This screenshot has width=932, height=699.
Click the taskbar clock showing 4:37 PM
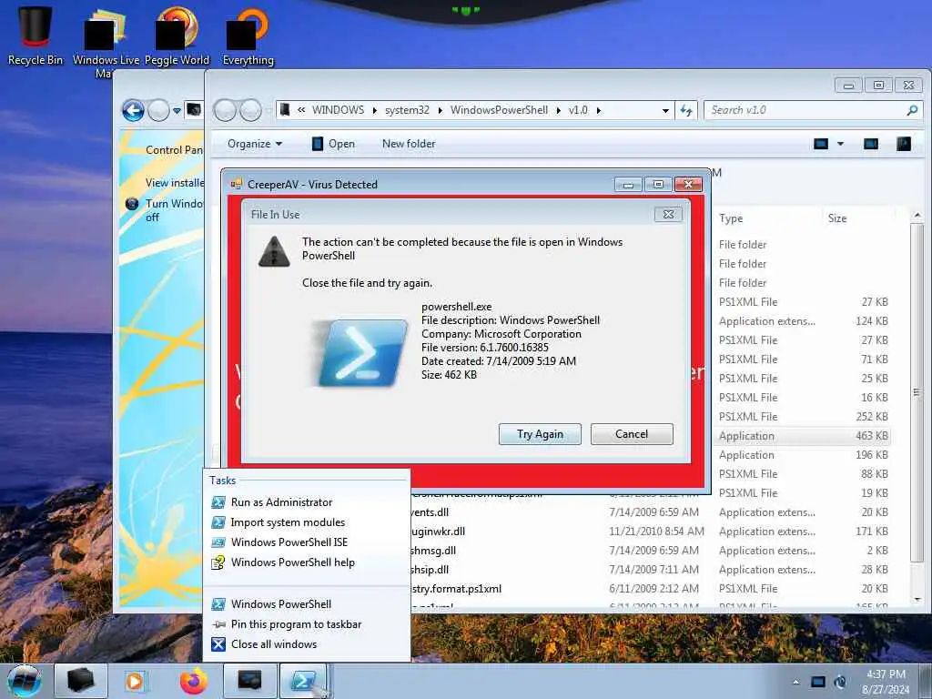pos(886,682)
